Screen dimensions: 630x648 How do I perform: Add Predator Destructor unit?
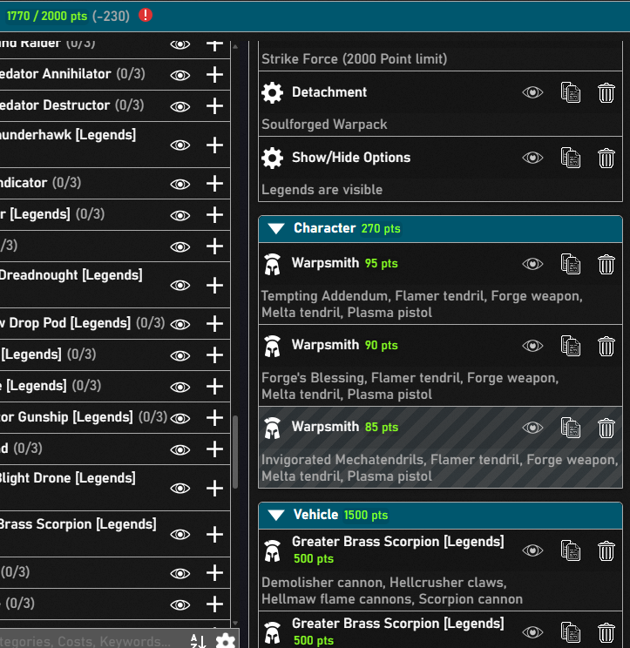tap(214, 106)
